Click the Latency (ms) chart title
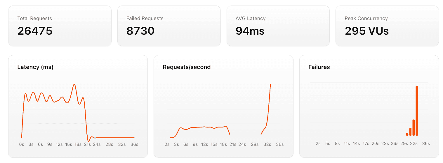 [35, 67]
